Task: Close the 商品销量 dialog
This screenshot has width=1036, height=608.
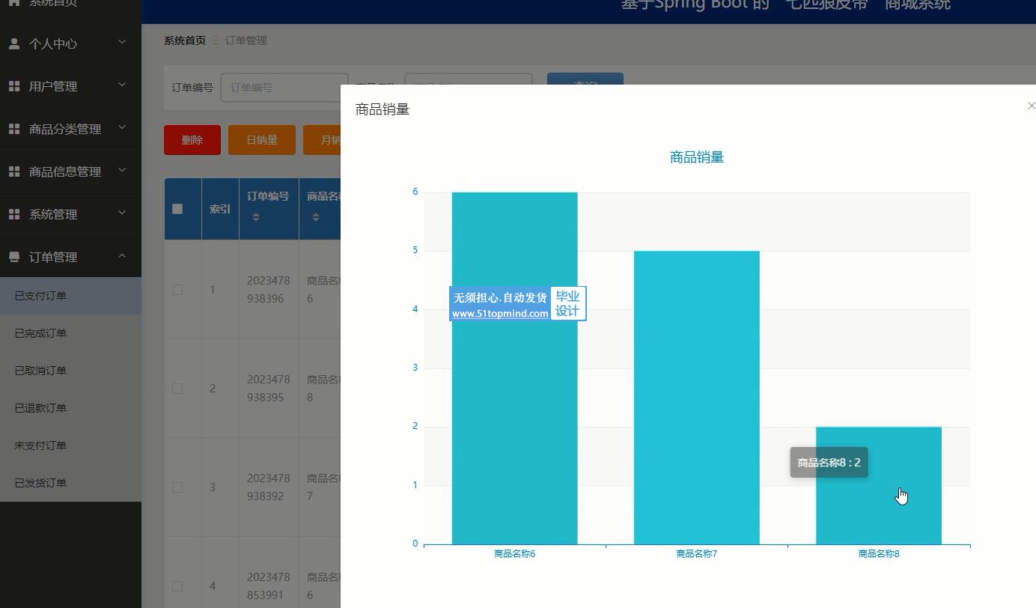Action: [1031, 106]
